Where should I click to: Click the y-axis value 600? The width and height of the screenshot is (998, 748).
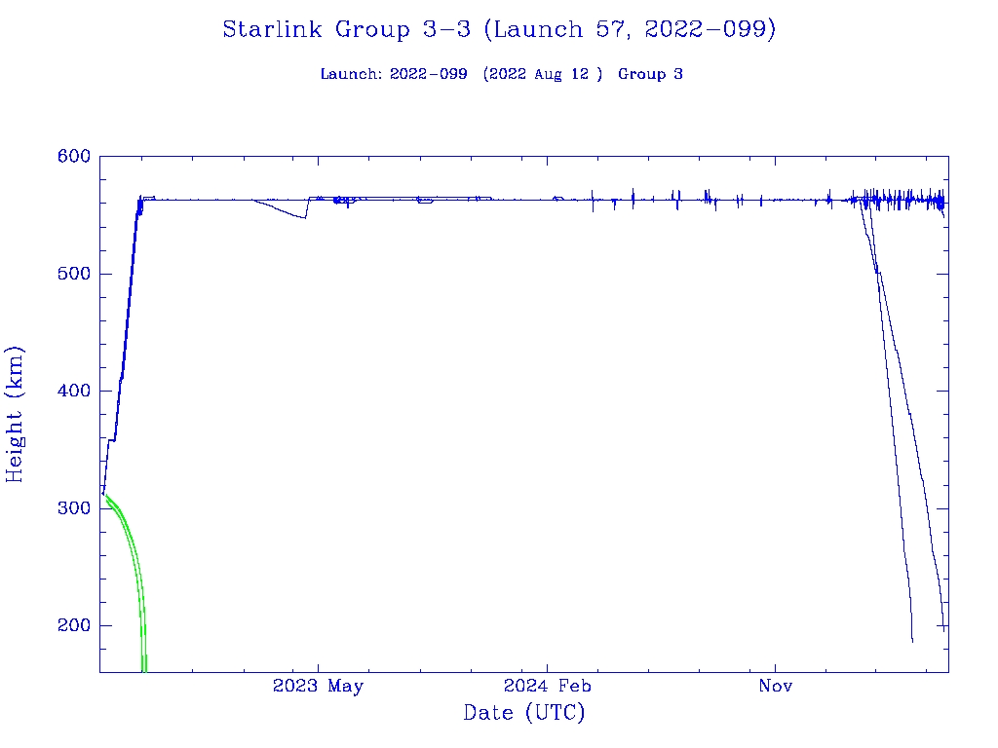(74, 157)
